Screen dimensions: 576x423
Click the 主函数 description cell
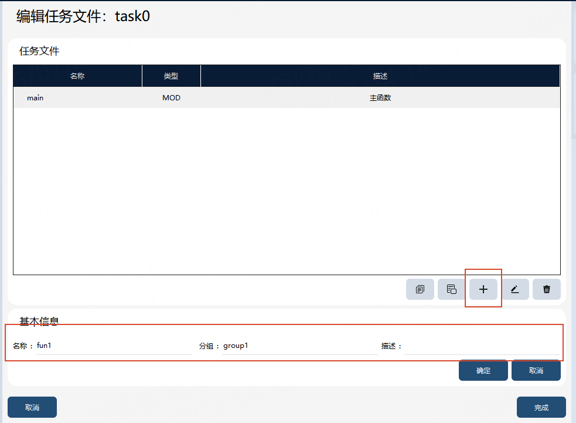tap(380, 98)
